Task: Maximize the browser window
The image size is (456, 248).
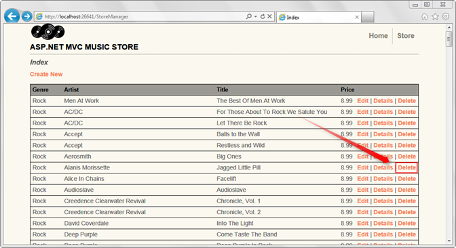Action: click(x=427, y=4)
